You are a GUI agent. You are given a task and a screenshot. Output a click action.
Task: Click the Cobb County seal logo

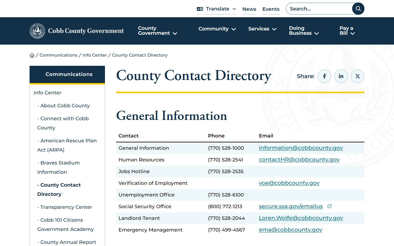click(37, 31)
